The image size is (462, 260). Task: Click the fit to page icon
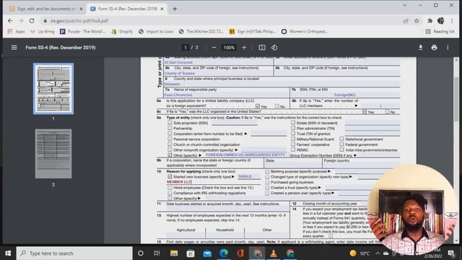coord(262,48)
